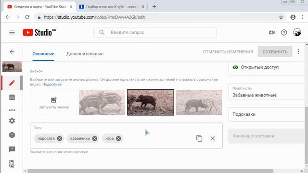Clear all tags with the X icon
Viewport: 308px width, 173px height.
tap(213, 138)
